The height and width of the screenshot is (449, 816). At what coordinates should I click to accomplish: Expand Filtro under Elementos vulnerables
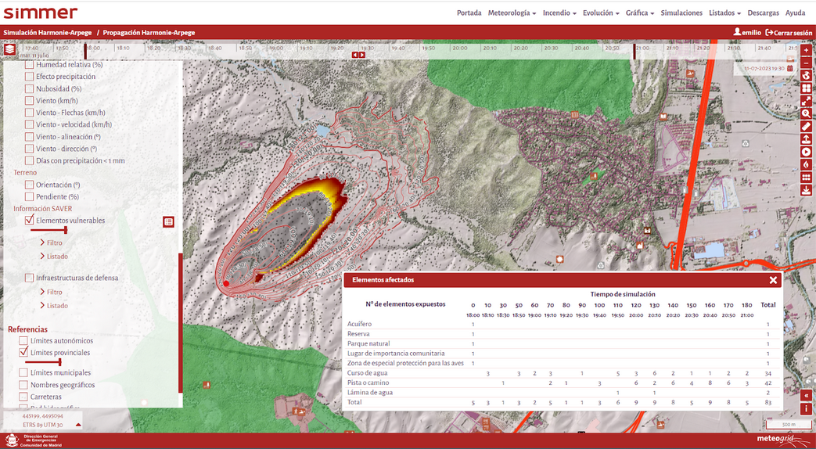click(51, 243)
